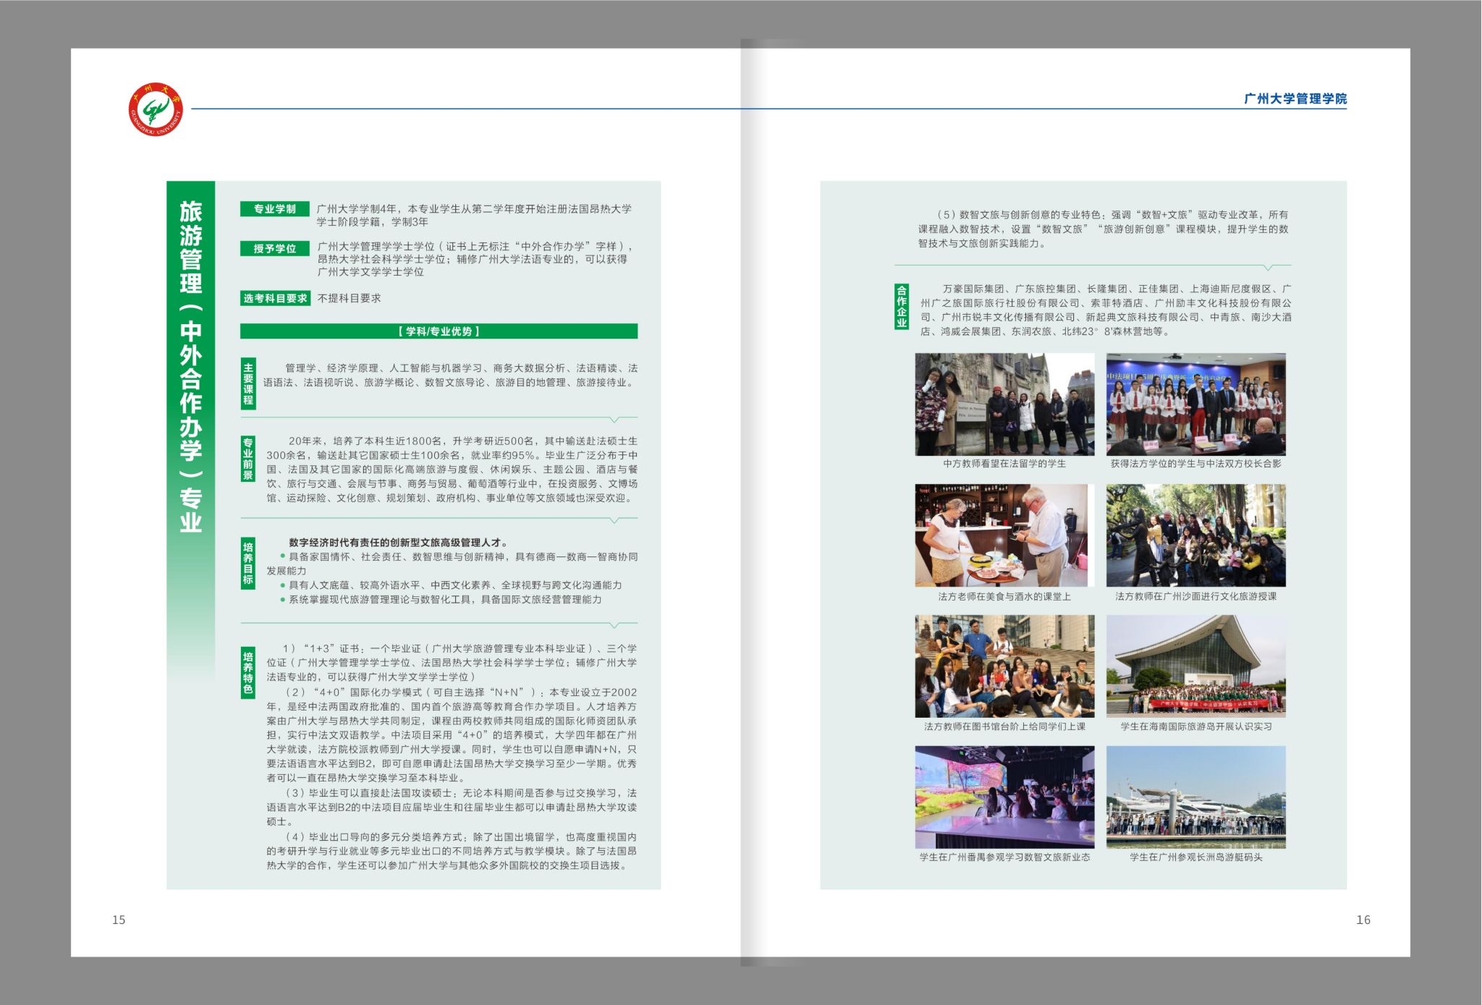The width and height of the screenshot is (1482, 1005).
Task: Select the vertical 合作企业 tag
Action: click(902, 307)
